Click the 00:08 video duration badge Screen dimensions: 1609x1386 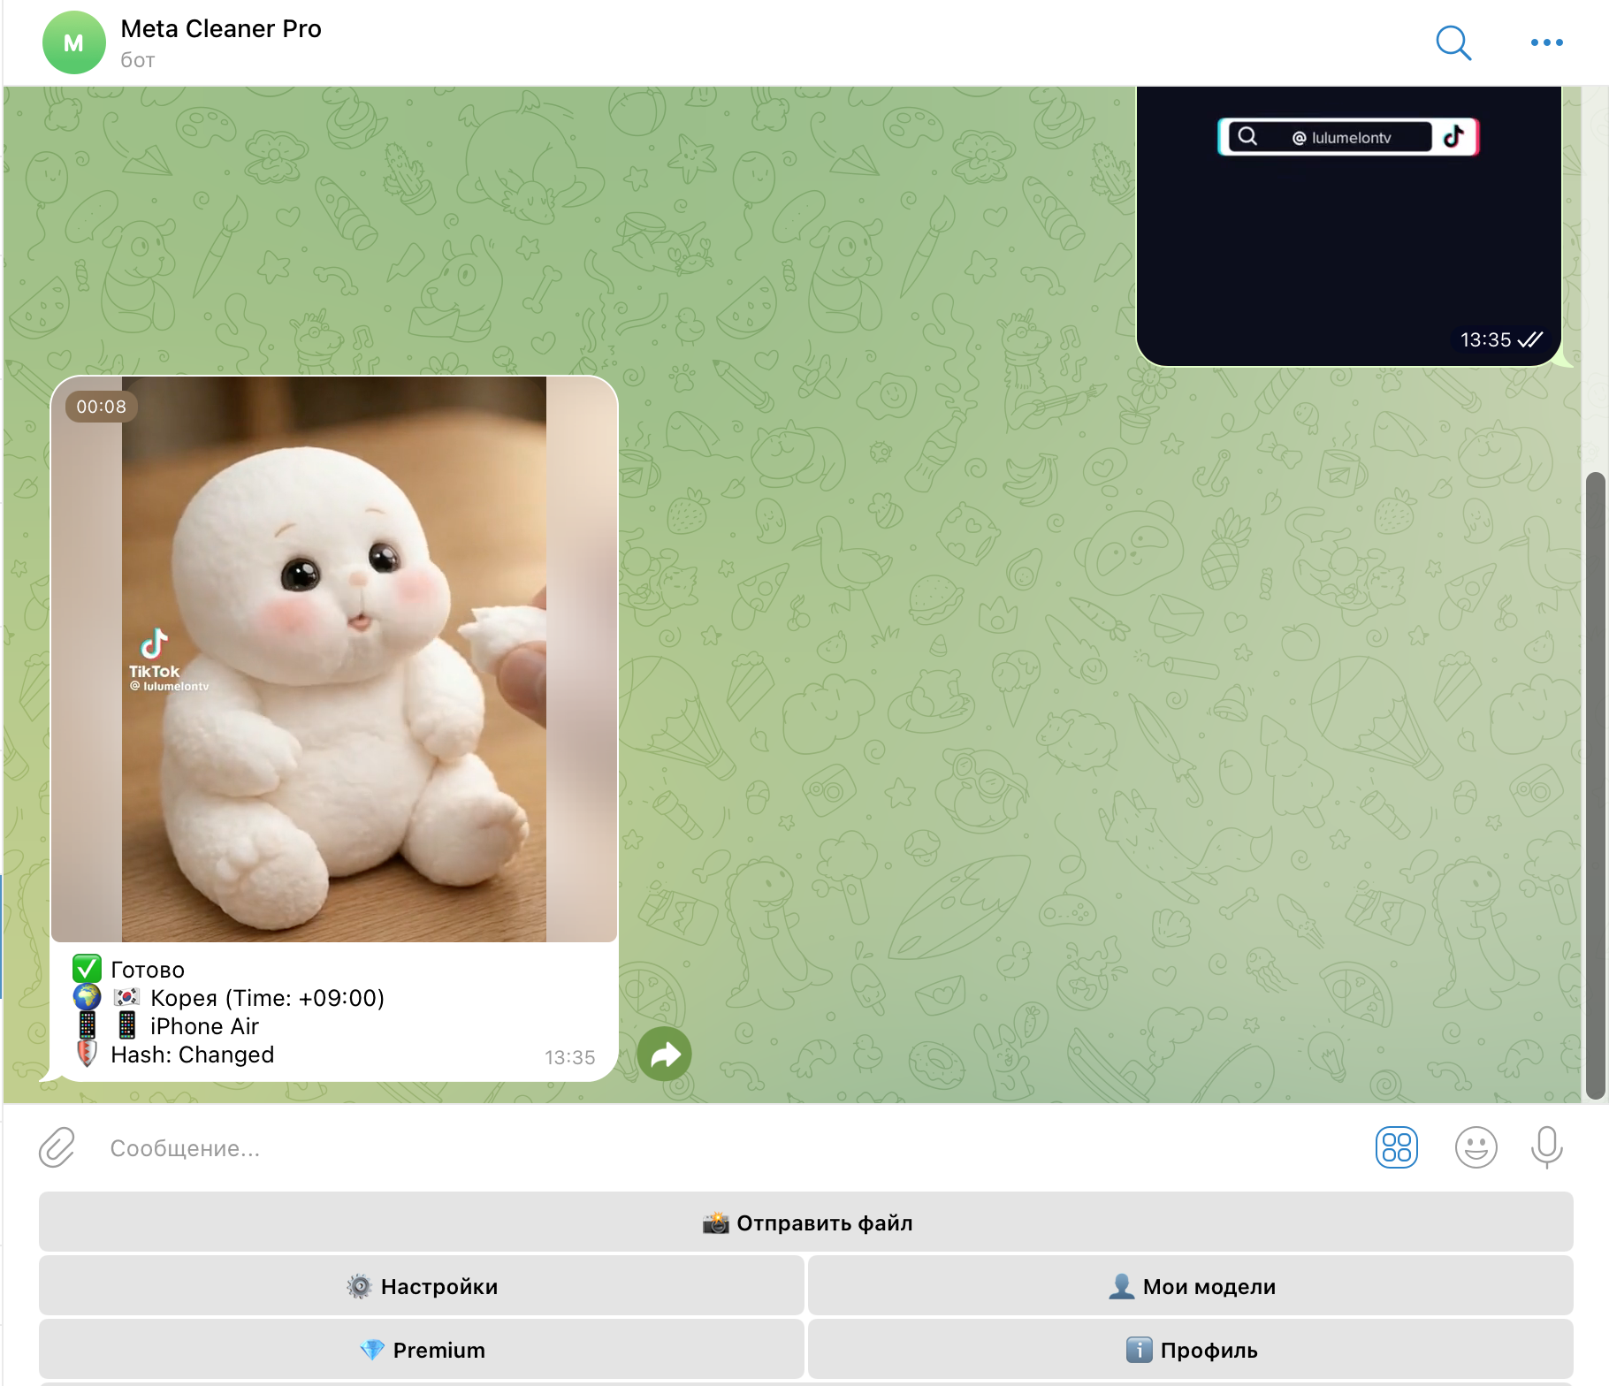(101, 407)
